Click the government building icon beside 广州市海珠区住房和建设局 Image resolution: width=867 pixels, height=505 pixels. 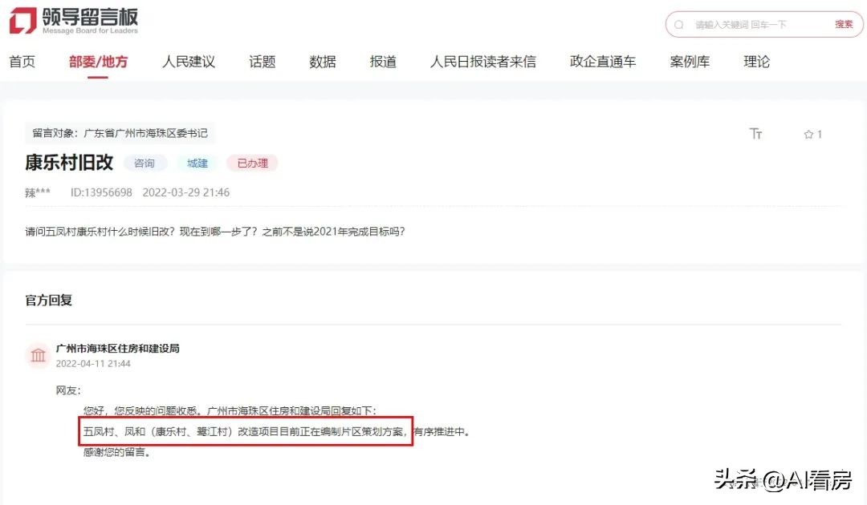tap(38, 354)
